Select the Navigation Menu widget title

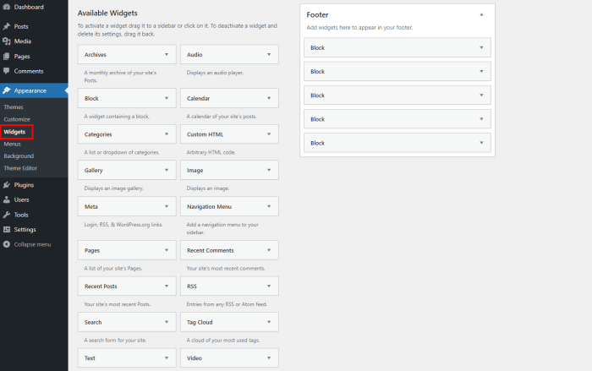click(x=209, y=207)
